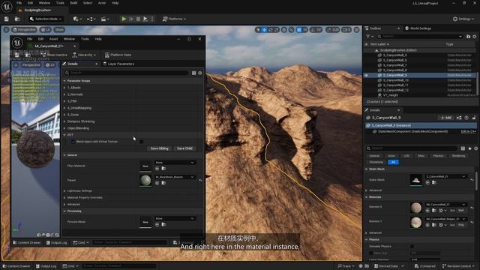Screen dimensions: 480x270
Task: Click the Play in Editor button
Action: click(x=124, y=19)
